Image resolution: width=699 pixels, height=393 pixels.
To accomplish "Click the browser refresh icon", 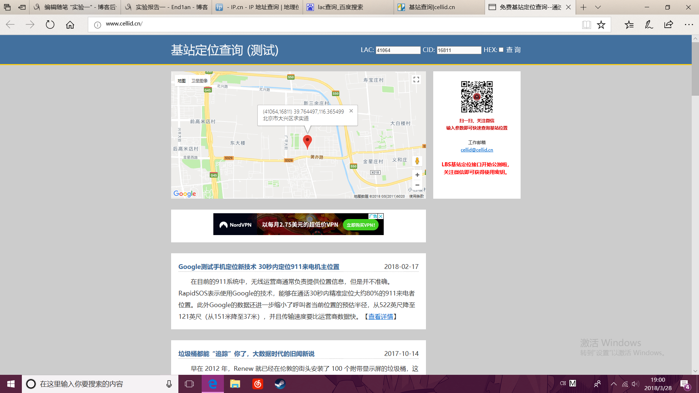I will tap(50, 25).
